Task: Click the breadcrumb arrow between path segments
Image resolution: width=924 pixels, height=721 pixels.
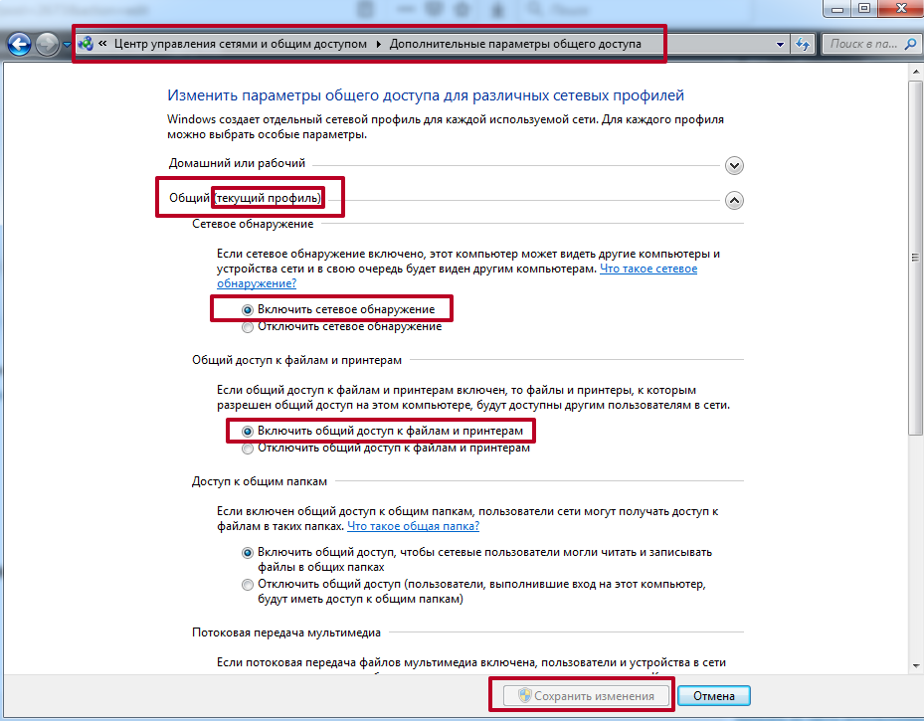Action: pyautogui.click(x=378, y=45)
